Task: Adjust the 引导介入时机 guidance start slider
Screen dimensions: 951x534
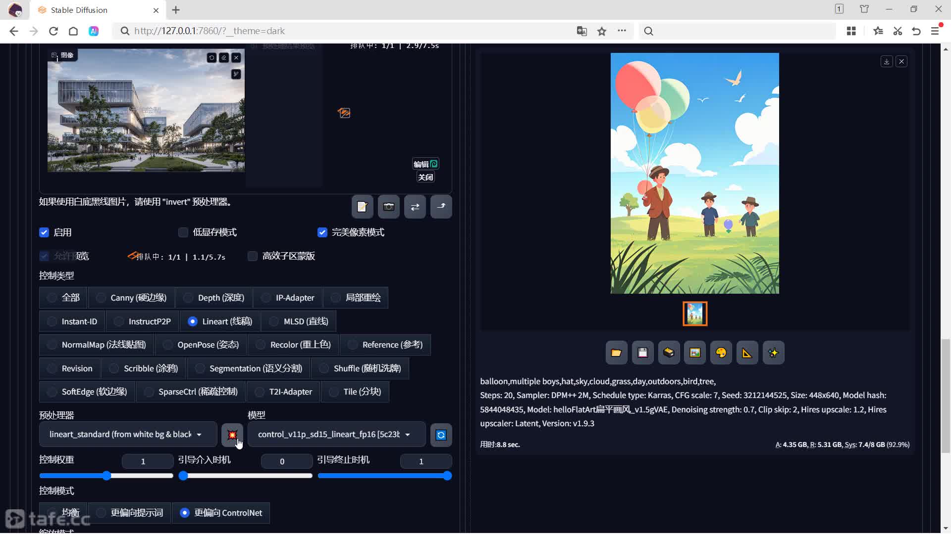Action: (245, 476)
